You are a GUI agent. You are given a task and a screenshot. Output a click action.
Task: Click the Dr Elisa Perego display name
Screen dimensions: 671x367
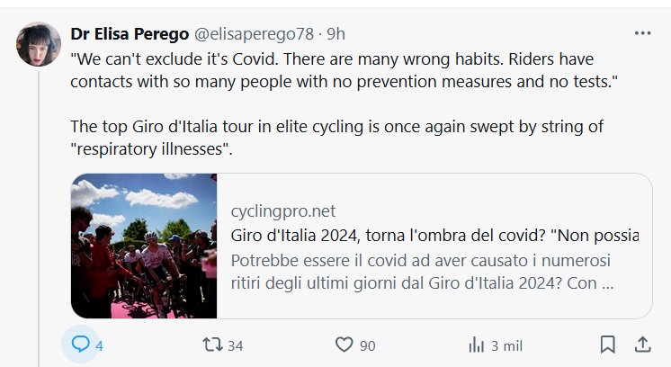point(129,33)
